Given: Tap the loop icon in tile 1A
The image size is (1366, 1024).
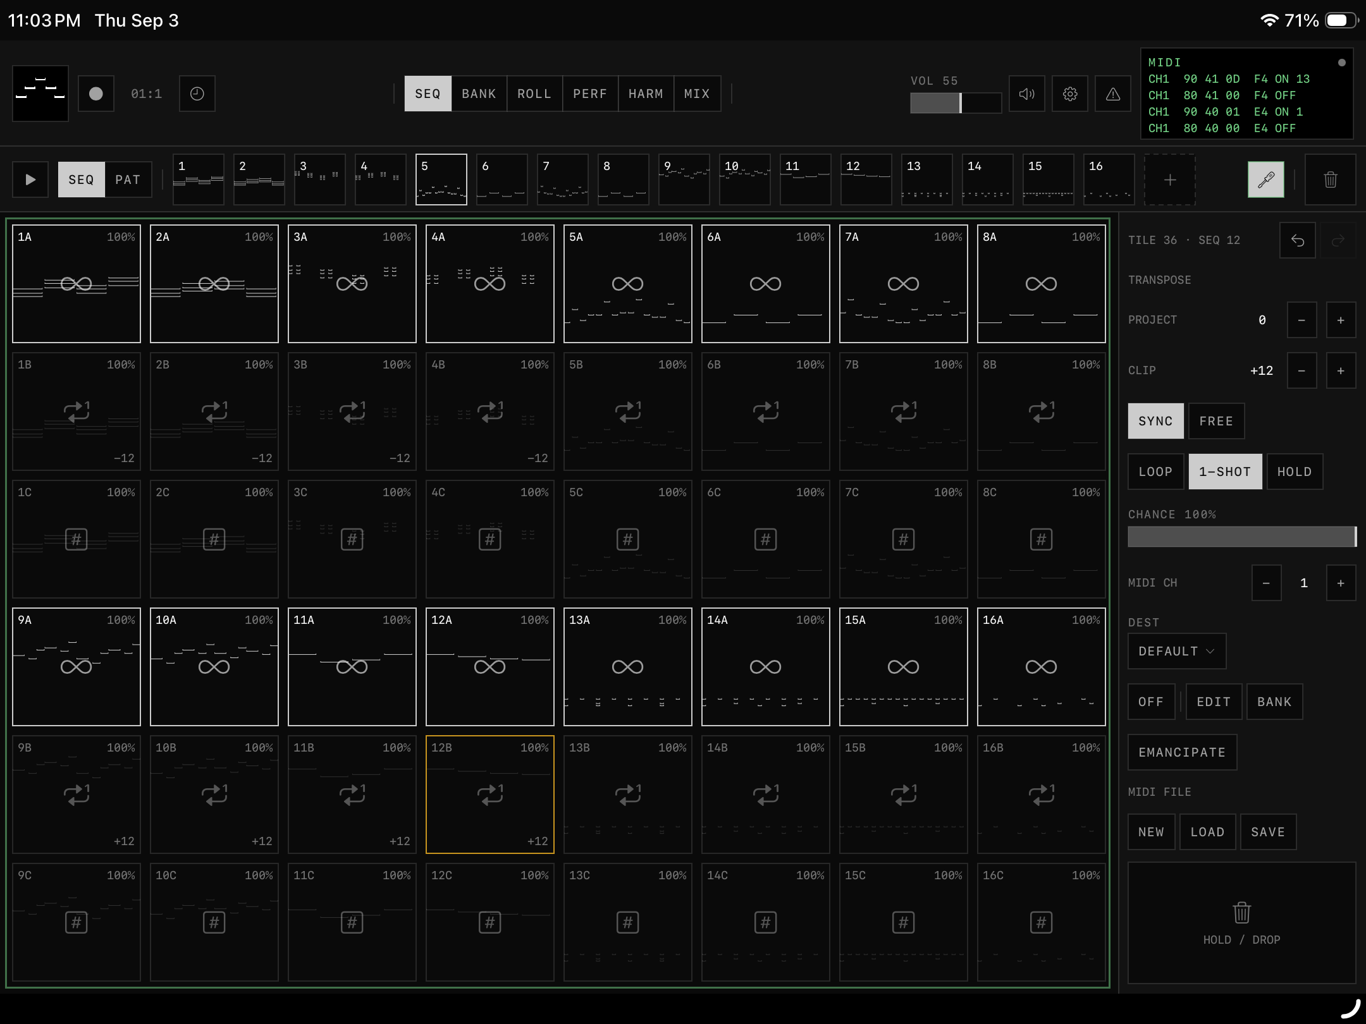Looking at the screenshot, I should [76, 284].
